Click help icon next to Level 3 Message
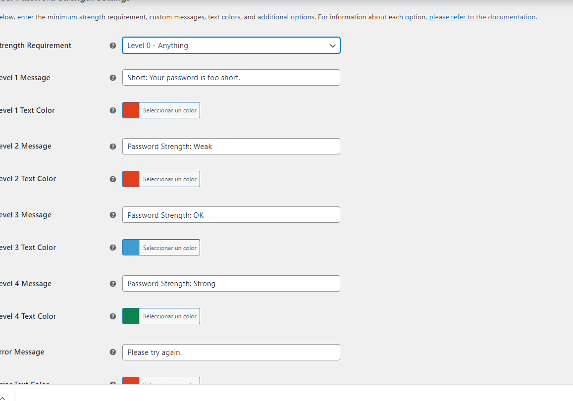573x401 pixels. pos(113,215)
